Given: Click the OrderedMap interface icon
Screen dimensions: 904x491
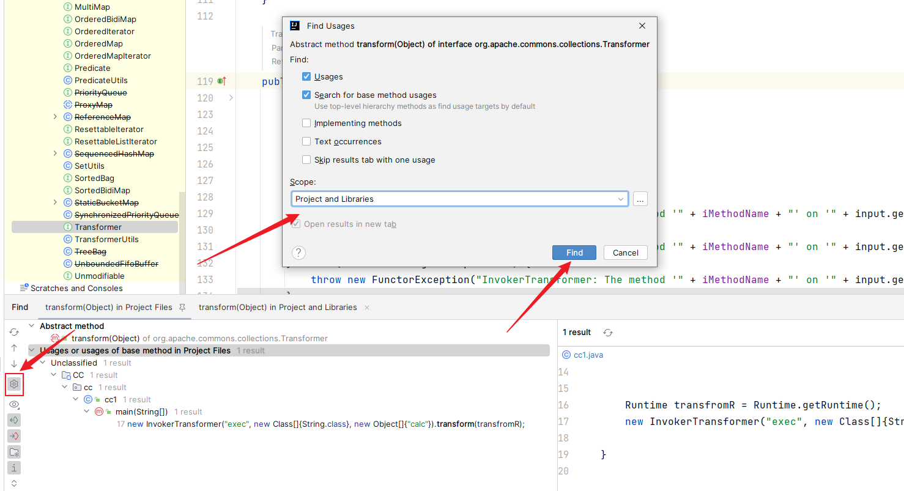Looking at the screenshot, I should [x=68, y=43].
